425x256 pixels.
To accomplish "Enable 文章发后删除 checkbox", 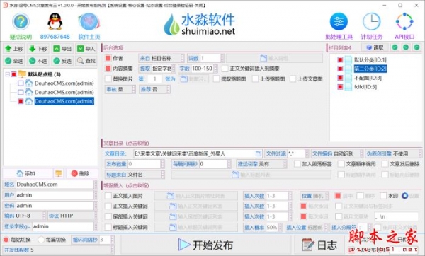I will pyautogui.click(x=385, y=164).
